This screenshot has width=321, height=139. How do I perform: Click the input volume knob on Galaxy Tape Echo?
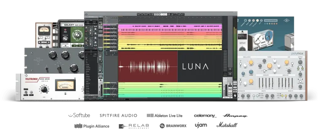tap(65, 39)
